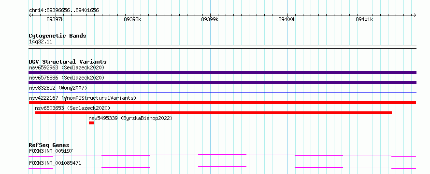This screenshot has width=430, height=174.
Task: Click the FOXN3|NM_005197 gene label
Action: tap(51, 151)
